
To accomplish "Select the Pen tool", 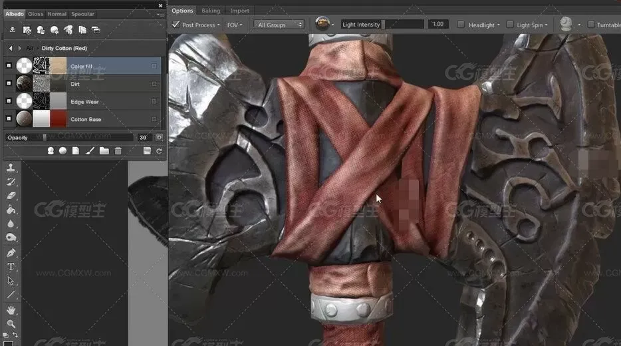I will pos(11,252).
